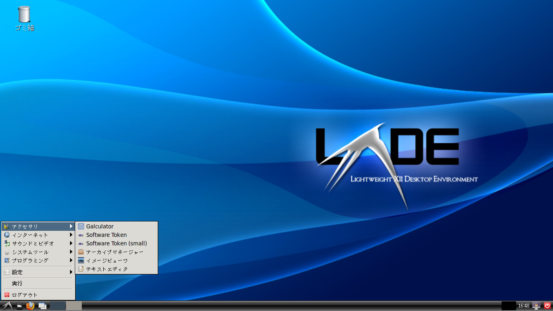
Task: Click the LXDE start menu button
Action: coord(7,306)
